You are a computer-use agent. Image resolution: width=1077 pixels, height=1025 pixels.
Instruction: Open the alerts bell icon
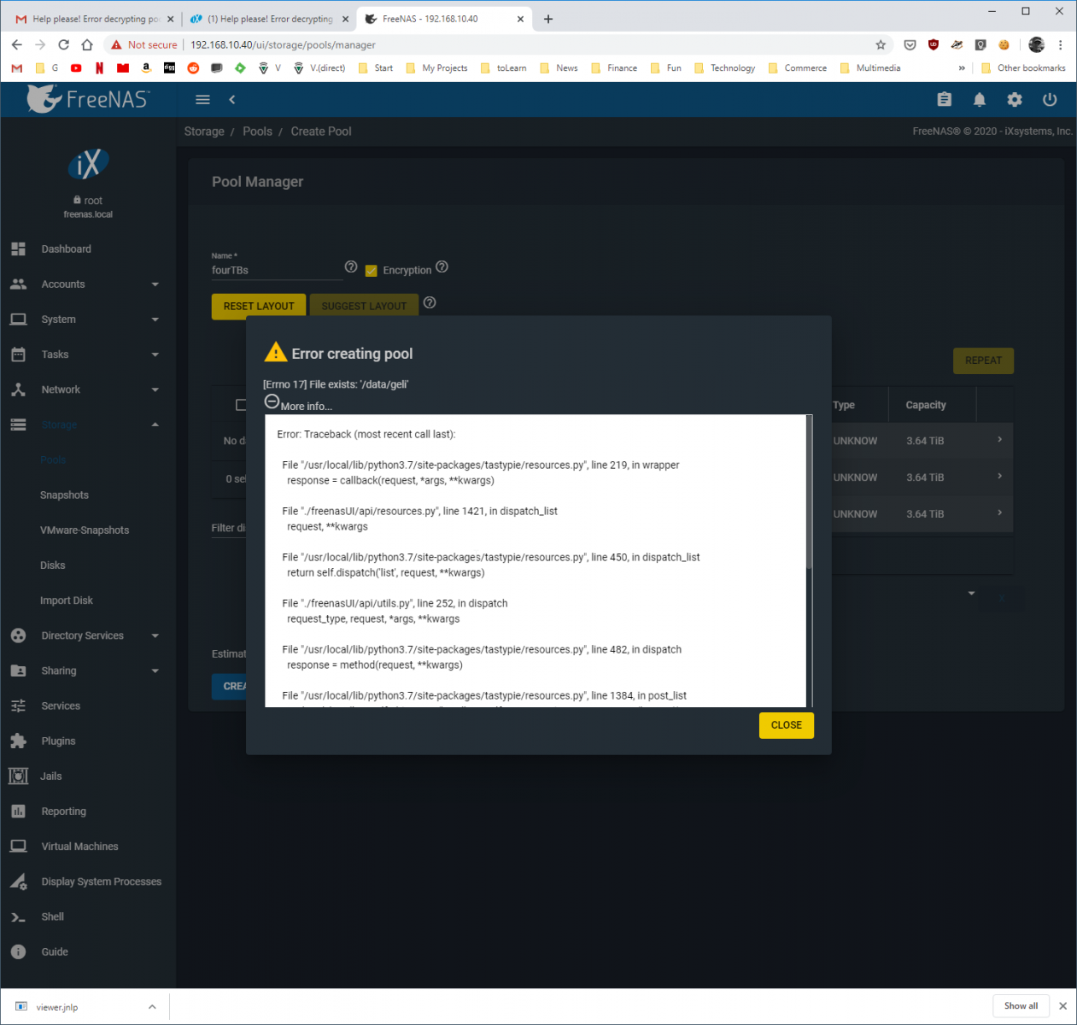pyautogui.click(x=980, y=100)
